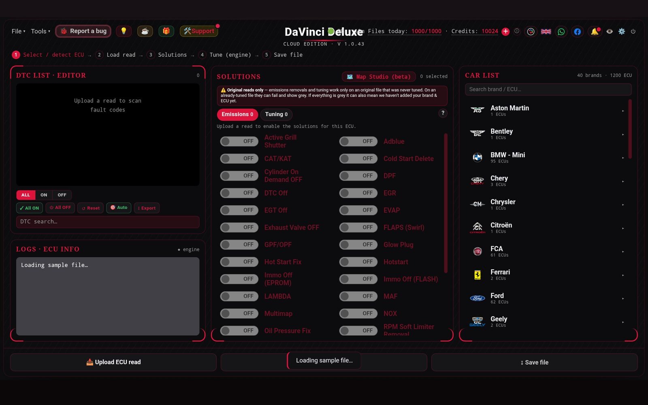
Task: Switch to the Tuning tab
Action: click(276, 114)
